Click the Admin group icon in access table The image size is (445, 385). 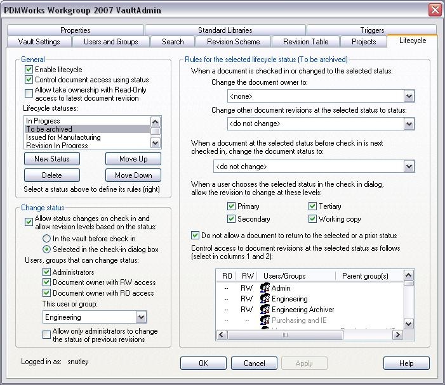(x=265, y=287)
